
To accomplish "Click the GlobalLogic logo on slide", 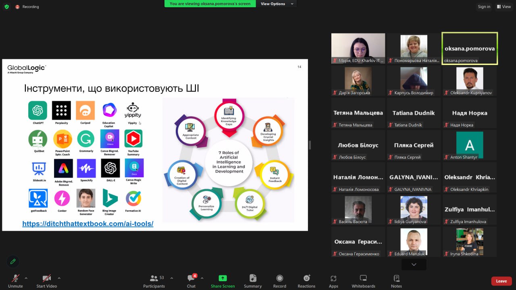I will point(27,69).
